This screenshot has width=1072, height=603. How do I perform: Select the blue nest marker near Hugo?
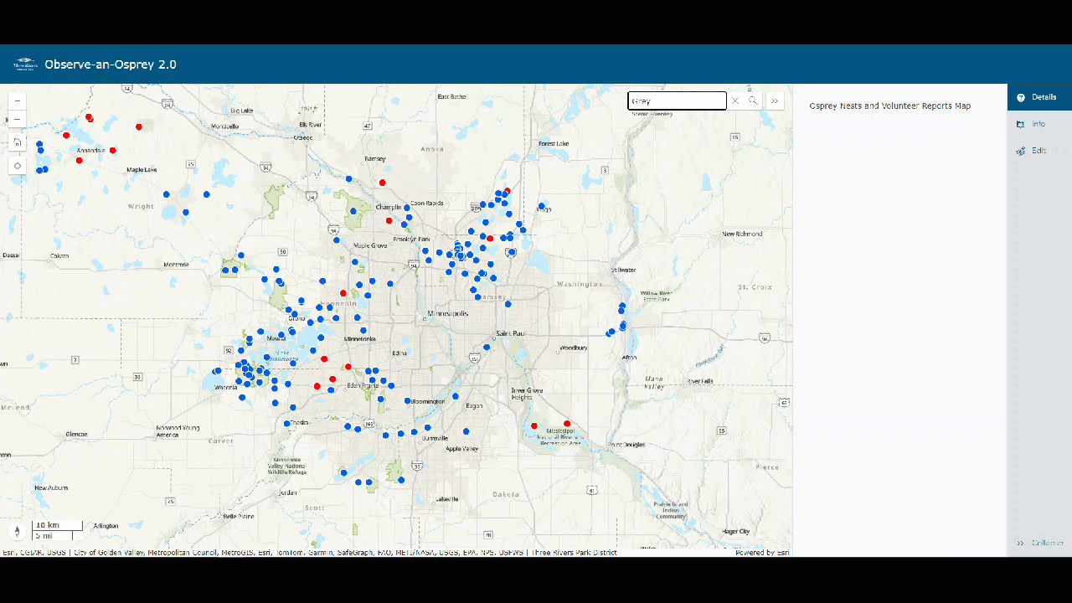(x=542, y=206)
